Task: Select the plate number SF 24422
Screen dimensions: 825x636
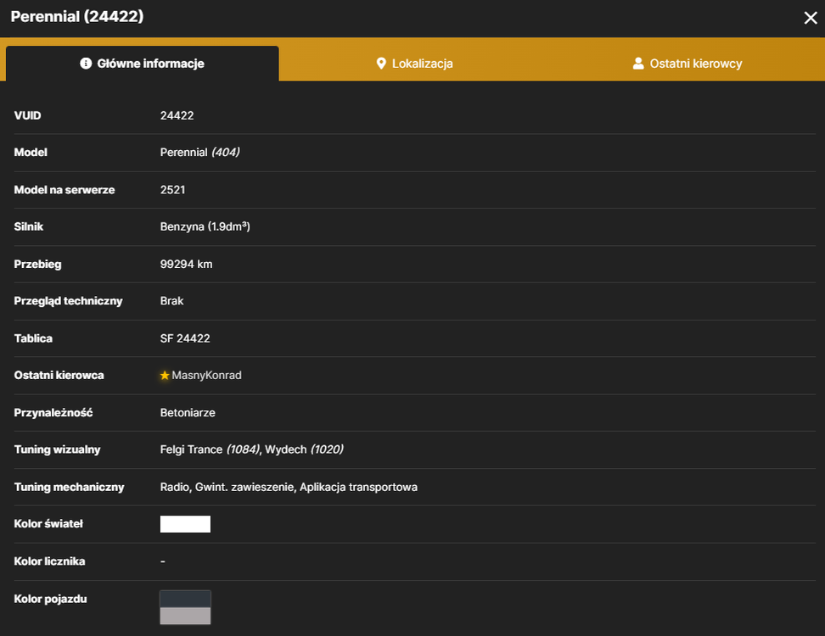Action: [185, 338]
